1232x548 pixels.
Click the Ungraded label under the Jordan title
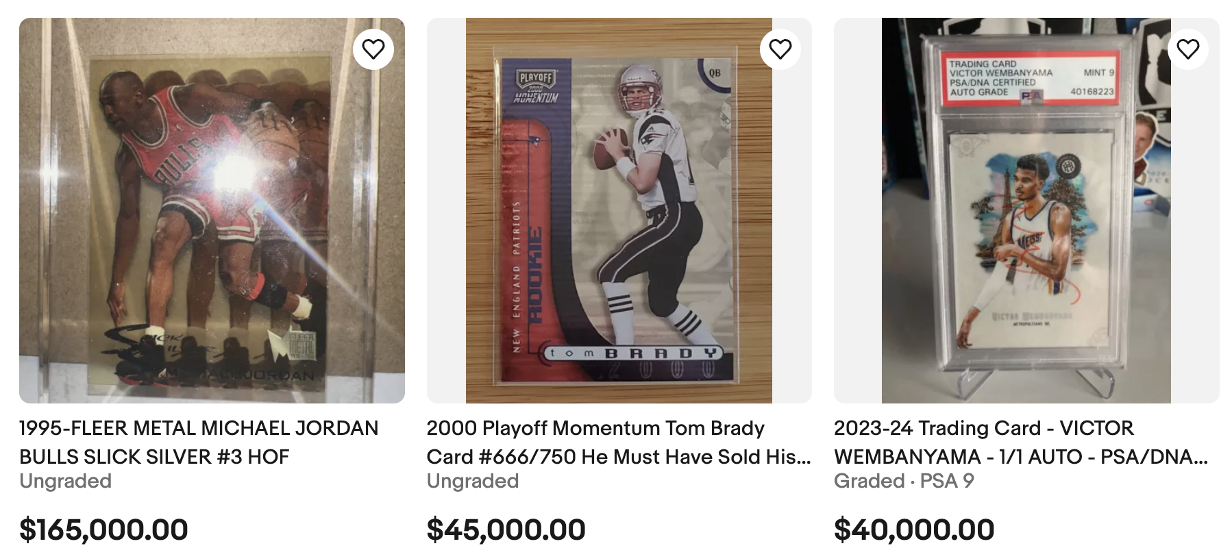(66, 482)
